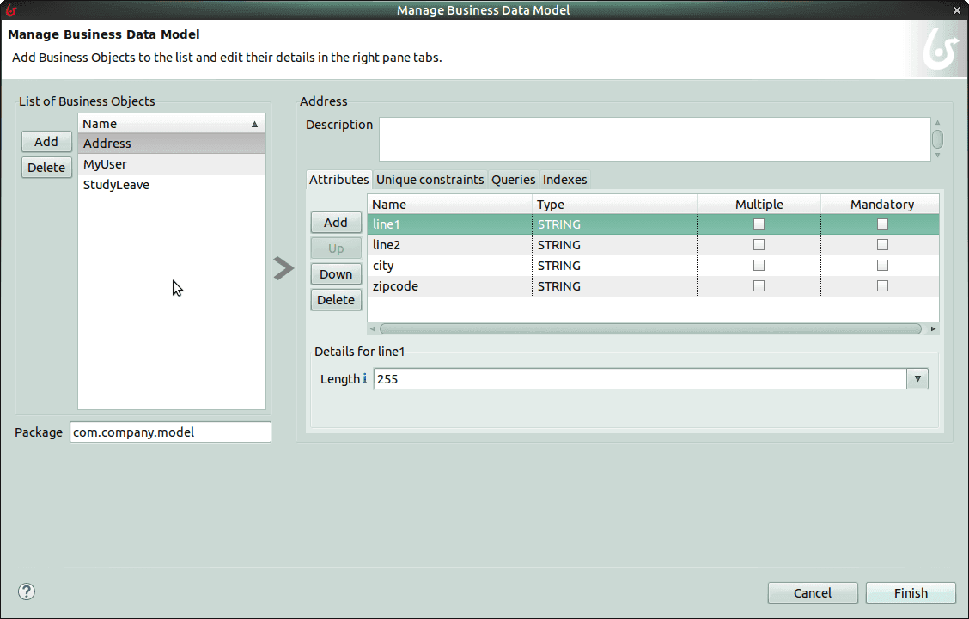This screenshot has height=619, width=969.
Task: Click the Finish button
Action: (911, 592)
